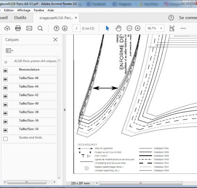197x188 pixels.
Task: Hide the Taille/Size-44 layer
Action: (x=6, y=88)
